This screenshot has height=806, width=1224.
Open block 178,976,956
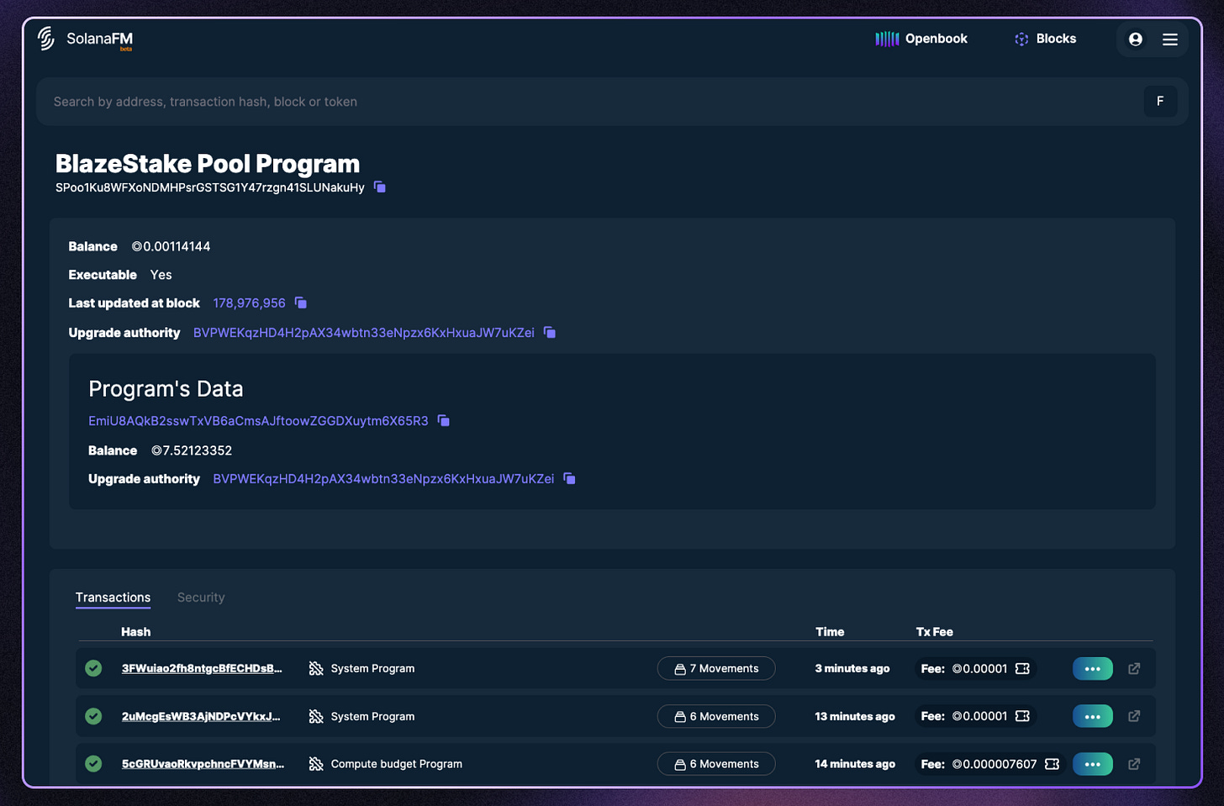pyautogui.click(x=249, y=303)
